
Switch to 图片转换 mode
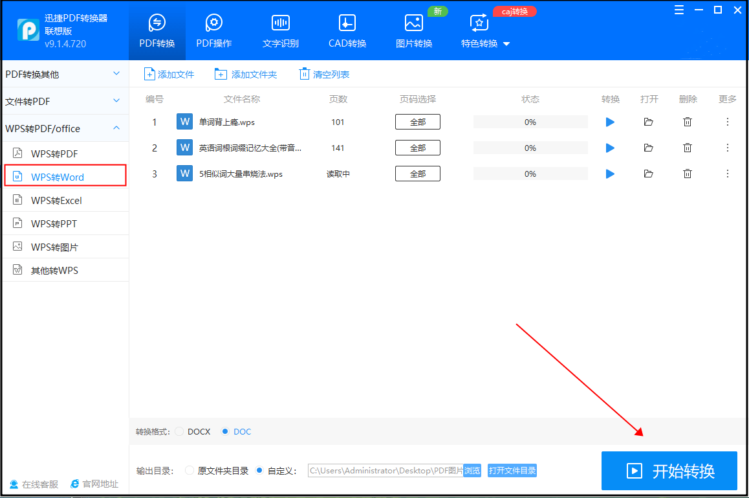pyautogui.click(x=413, y=30)
